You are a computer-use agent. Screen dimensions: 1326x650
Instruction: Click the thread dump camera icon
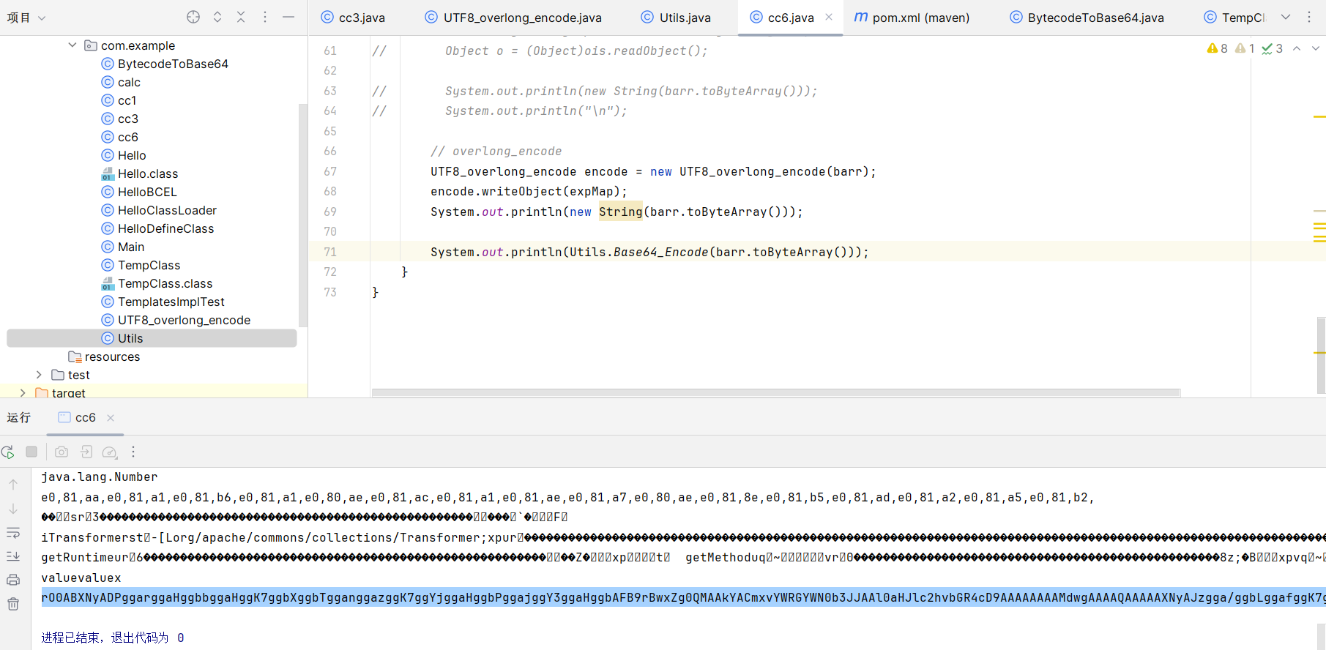pyautogui.click(x=62, y=452)
